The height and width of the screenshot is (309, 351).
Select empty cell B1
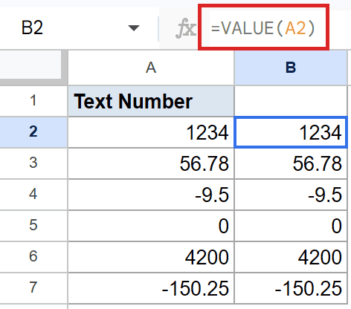click(x=291, y=101)
